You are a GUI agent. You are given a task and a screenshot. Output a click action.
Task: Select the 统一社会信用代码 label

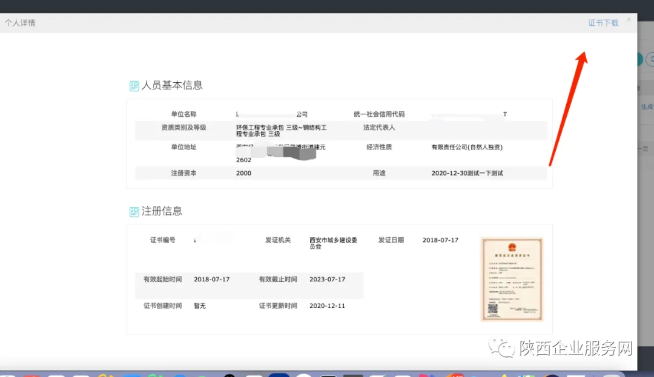point(379,114)
